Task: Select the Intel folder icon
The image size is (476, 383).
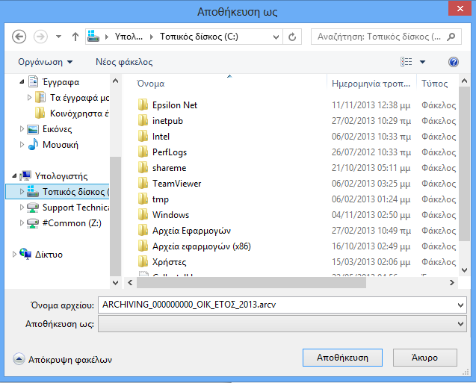Action: pyautogui.click(x=143, y=137)
